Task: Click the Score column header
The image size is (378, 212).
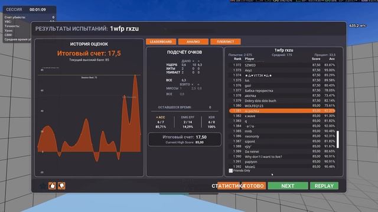Action: coord(316,59)
